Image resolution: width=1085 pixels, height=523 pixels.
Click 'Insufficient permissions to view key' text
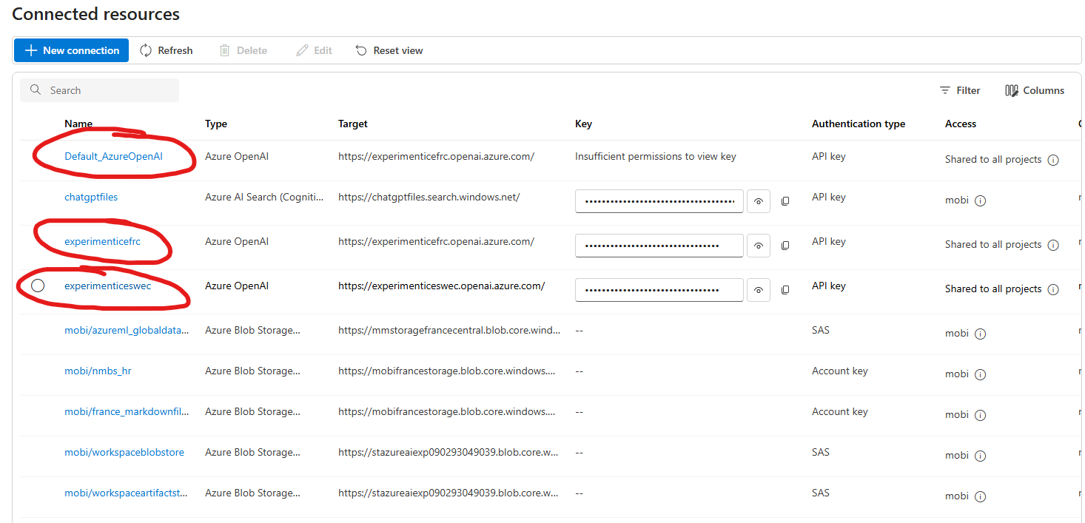coord(656,156)
